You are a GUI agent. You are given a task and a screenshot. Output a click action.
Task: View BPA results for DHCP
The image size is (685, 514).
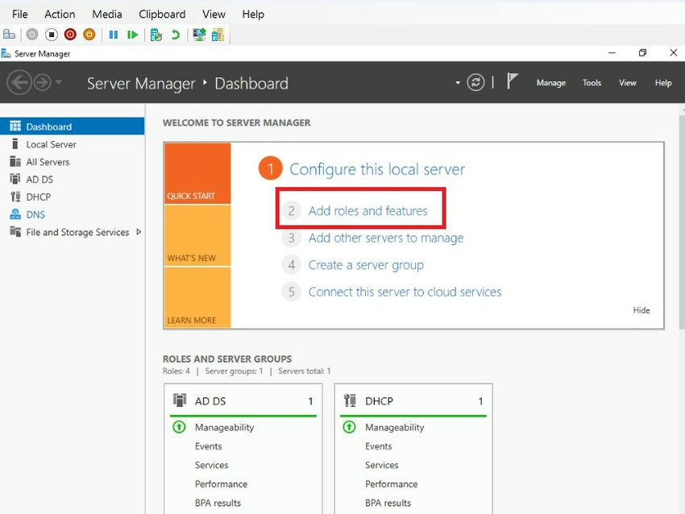pos(388,503)
